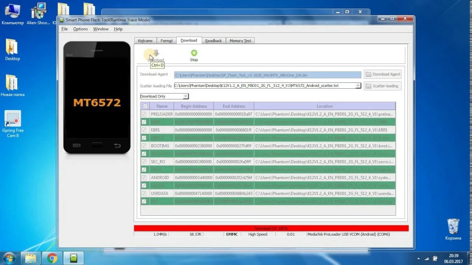The image size is (472, 265).
Task: Click SEC_RO end address 0x0000000002fa0fff
Action: [234, 162]
